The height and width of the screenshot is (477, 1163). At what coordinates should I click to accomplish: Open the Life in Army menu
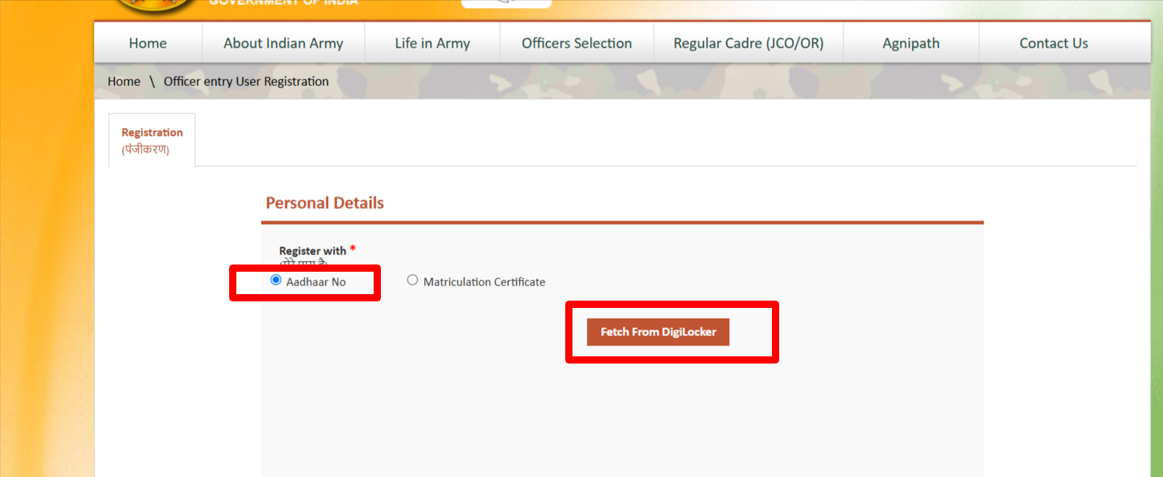432,43
